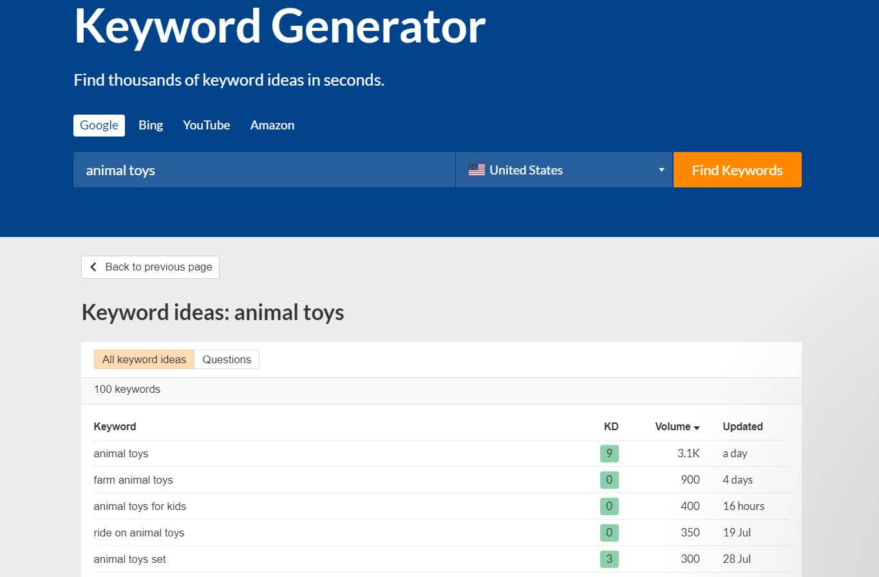This screenshot has width=879, height=577.
Task: Click the Volume sort arrow icon
Action: tap(697, 428)
